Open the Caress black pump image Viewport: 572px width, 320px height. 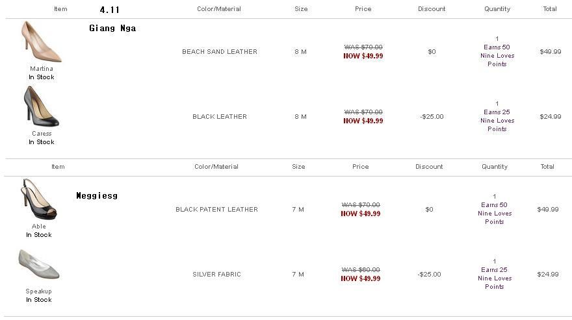(41, 107)
